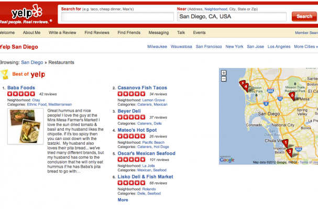
Task: Click '42 reviews' text
Action: pos(48,94)
